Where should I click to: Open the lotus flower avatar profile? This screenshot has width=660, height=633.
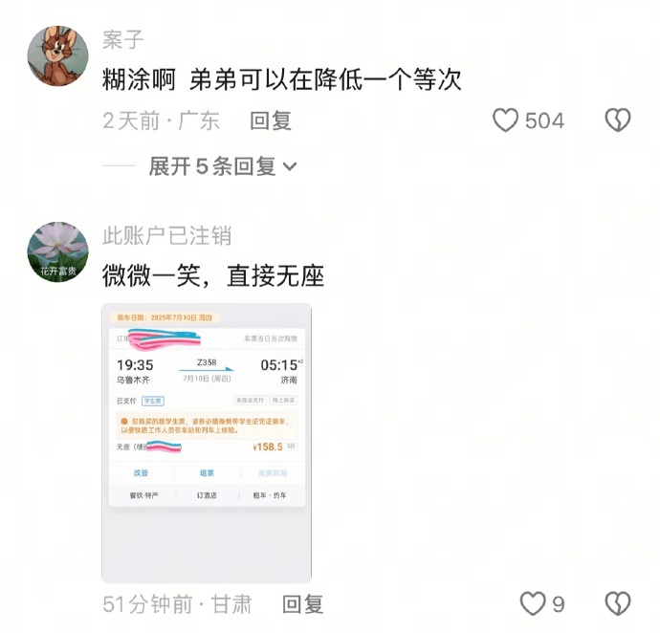pos(57,252)
